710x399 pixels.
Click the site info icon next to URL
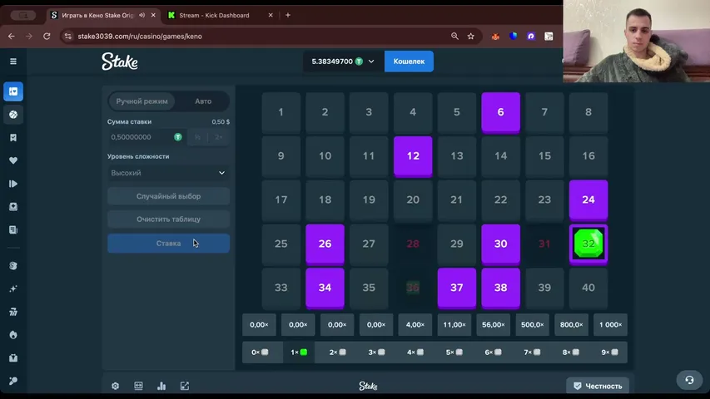pos(68,37)
